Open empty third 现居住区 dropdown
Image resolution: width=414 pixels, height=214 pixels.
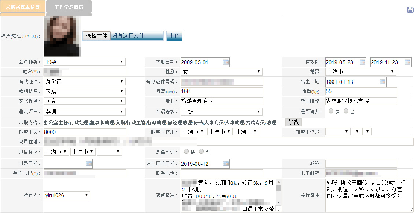[109, 152]
